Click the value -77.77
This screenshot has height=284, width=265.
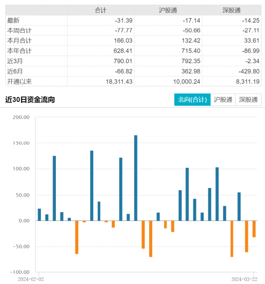(x=124, y=30)
